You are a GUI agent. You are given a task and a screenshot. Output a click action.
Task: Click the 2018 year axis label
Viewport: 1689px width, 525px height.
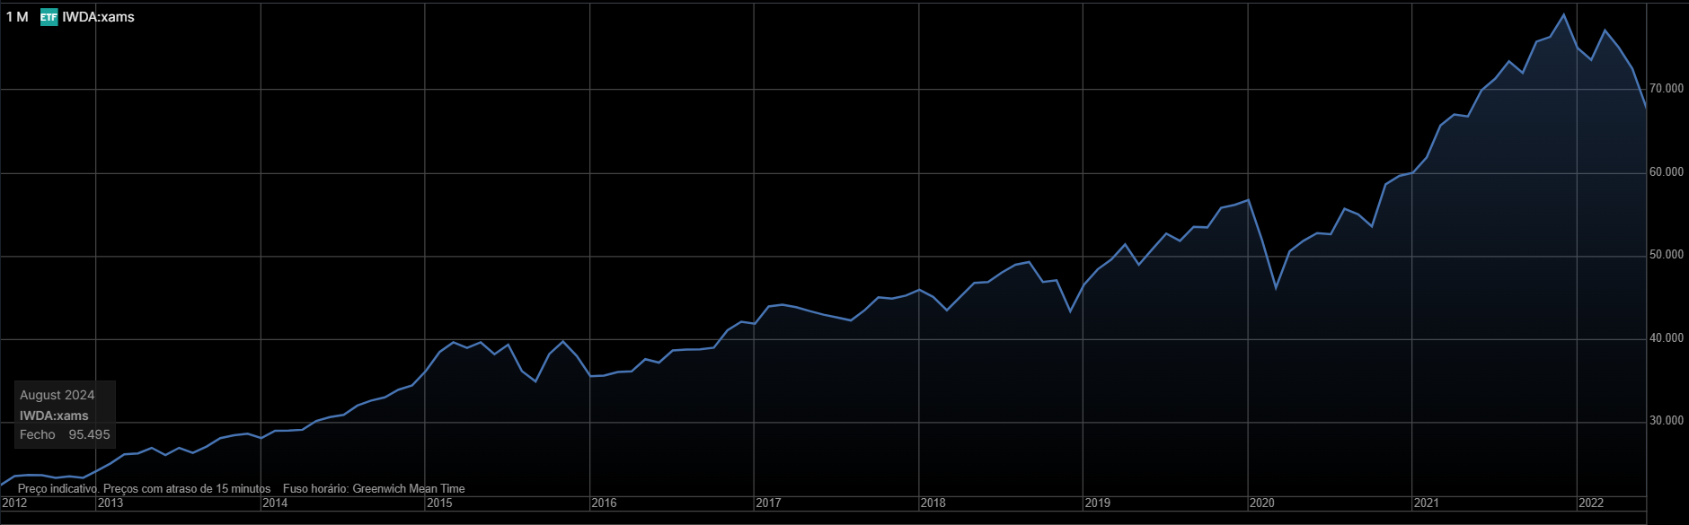pos(933,503)
